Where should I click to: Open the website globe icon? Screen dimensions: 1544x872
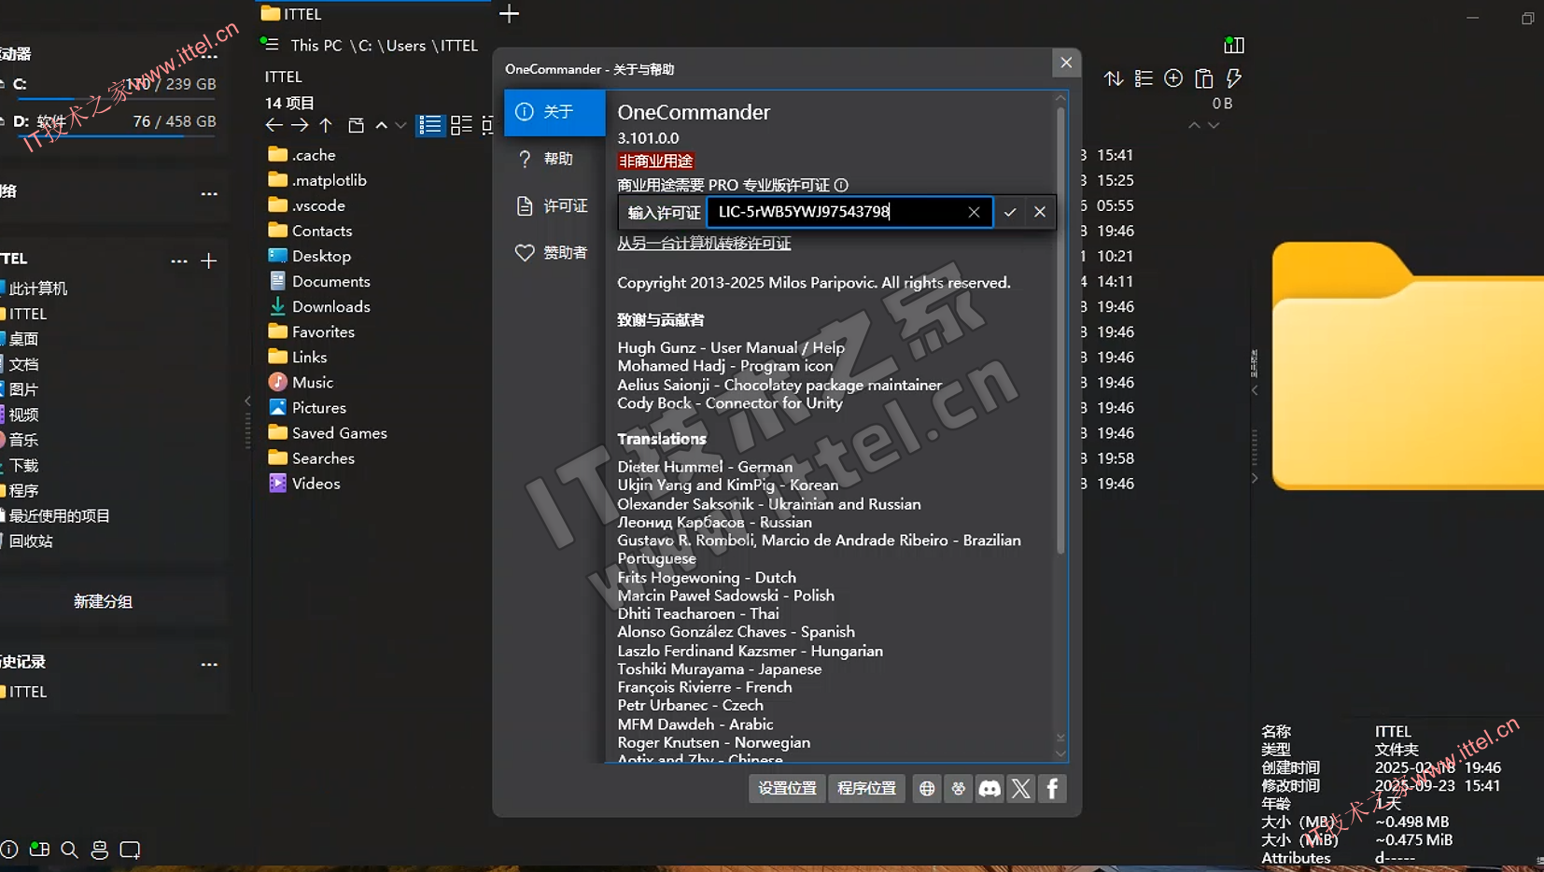(x=926, y=789)
